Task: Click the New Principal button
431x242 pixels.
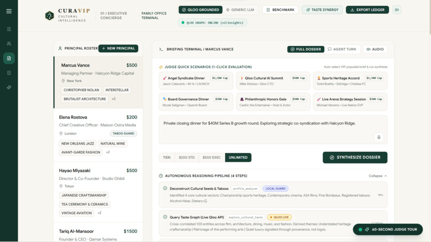Action: click(118, 48)
